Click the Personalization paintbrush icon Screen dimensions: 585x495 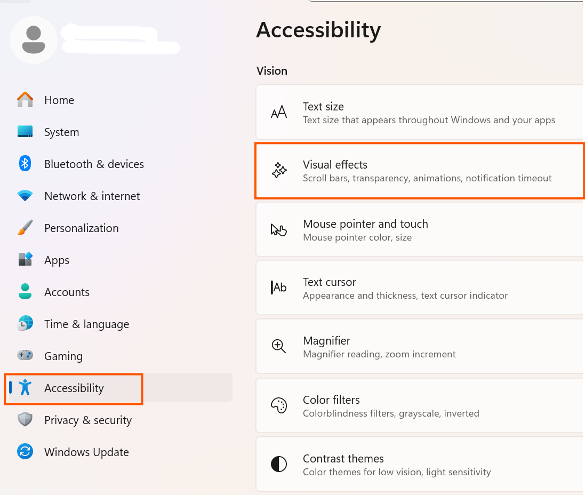25,228
